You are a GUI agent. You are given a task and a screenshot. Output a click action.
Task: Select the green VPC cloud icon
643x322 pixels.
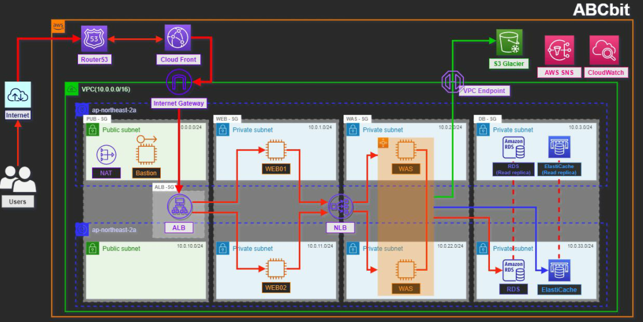(x=72, y=89)
